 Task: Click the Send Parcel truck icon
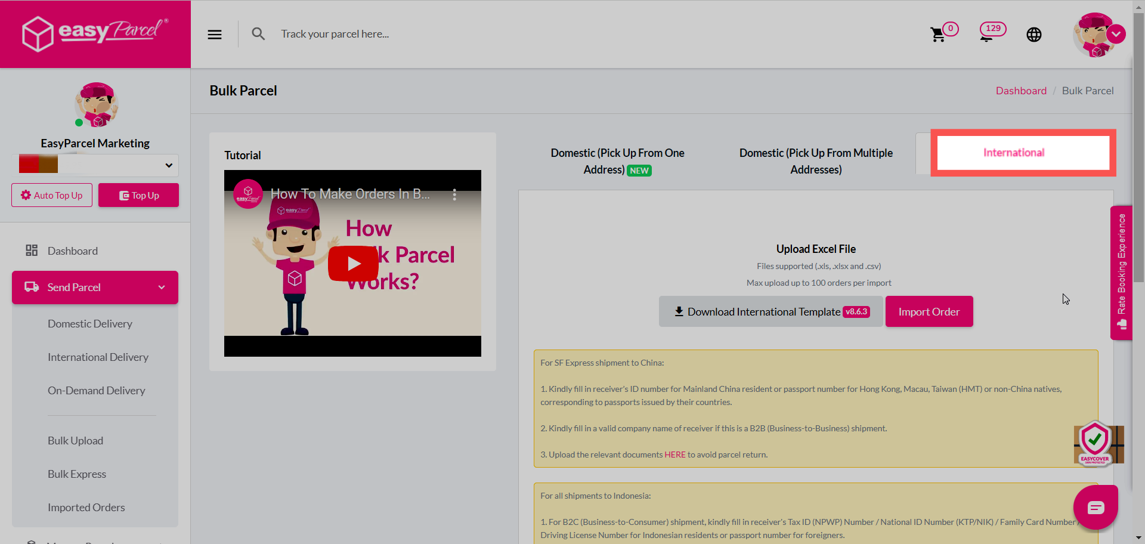(32, 287)
